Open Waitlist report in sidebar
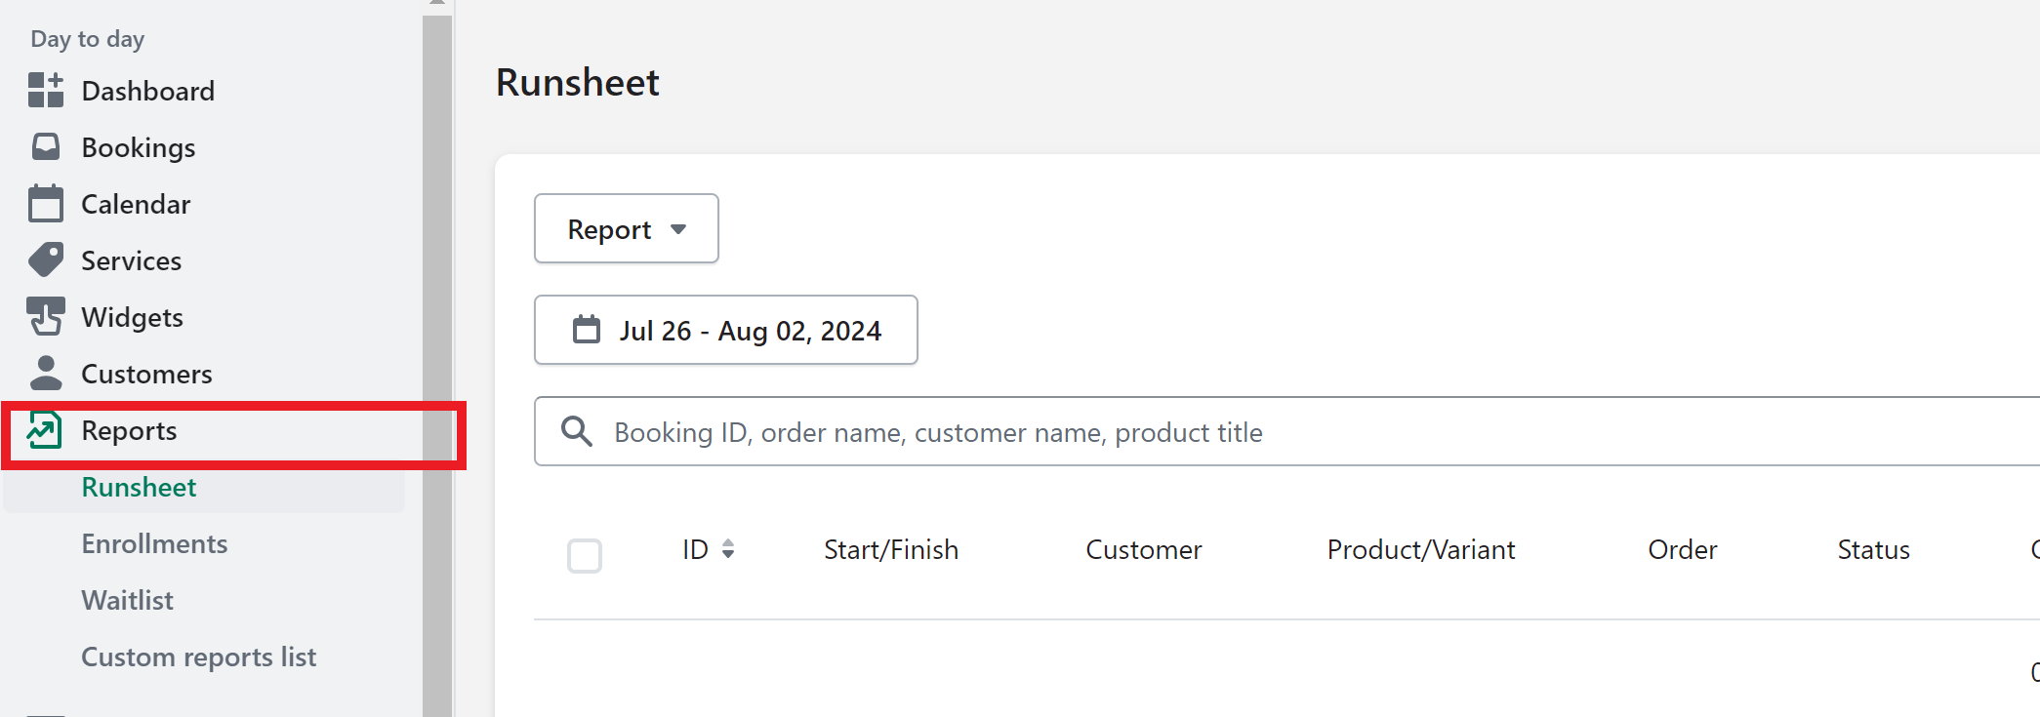Screen dimensions: 2040x717 click(128, 600)
